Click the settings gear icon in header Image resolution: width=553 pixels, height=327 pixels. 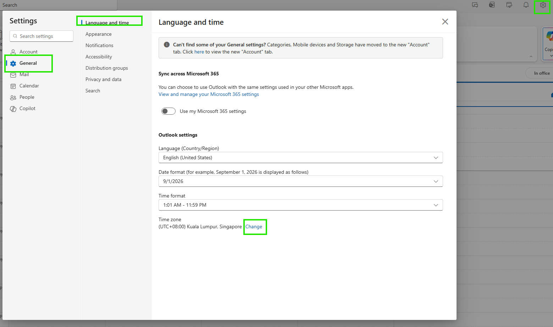tap(543, 5)
